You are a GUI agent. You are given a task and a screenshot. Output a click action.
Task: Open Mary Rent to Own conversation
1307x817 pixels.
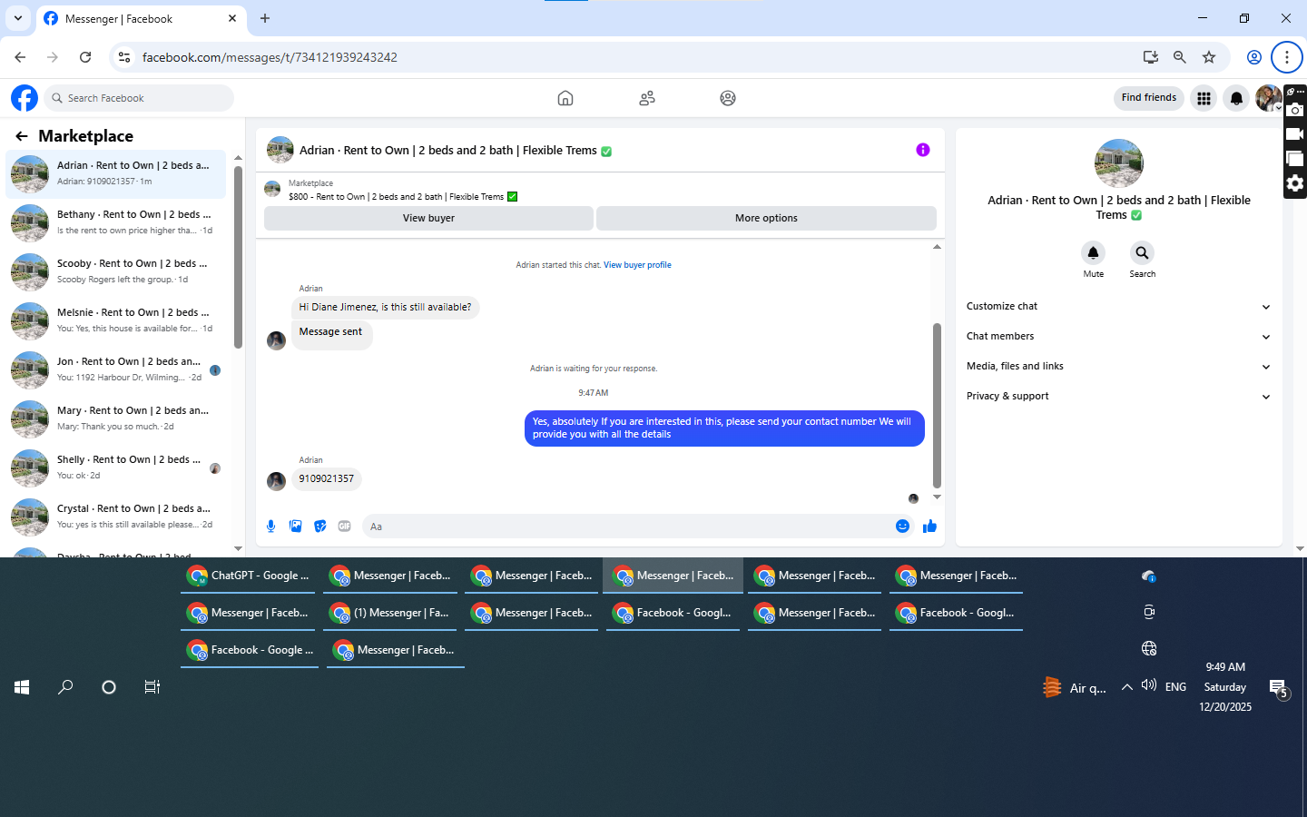tap(116, 418)
